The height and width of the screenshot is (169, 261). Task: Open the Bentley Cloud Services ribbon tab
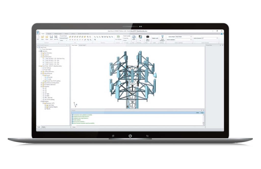coord(83,34)
